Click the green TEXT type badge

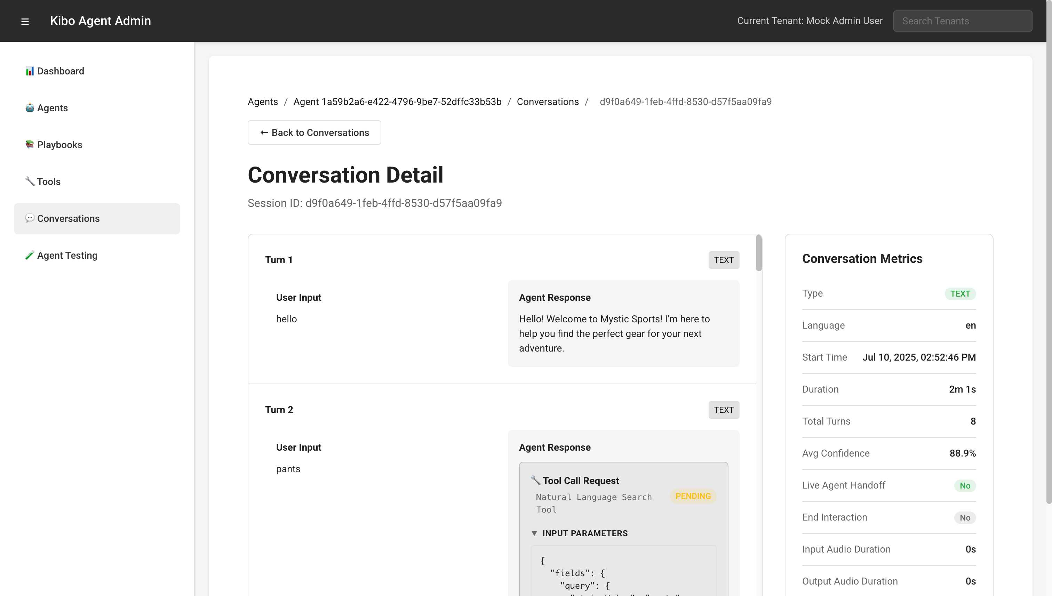(960, 293)
